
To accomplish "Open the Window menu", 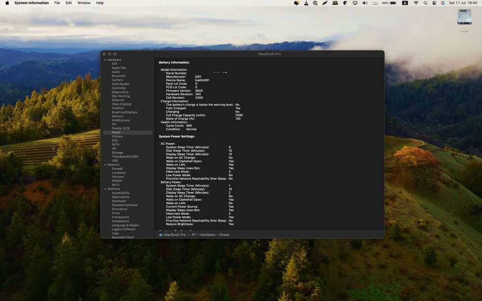I will pos(83,3).
